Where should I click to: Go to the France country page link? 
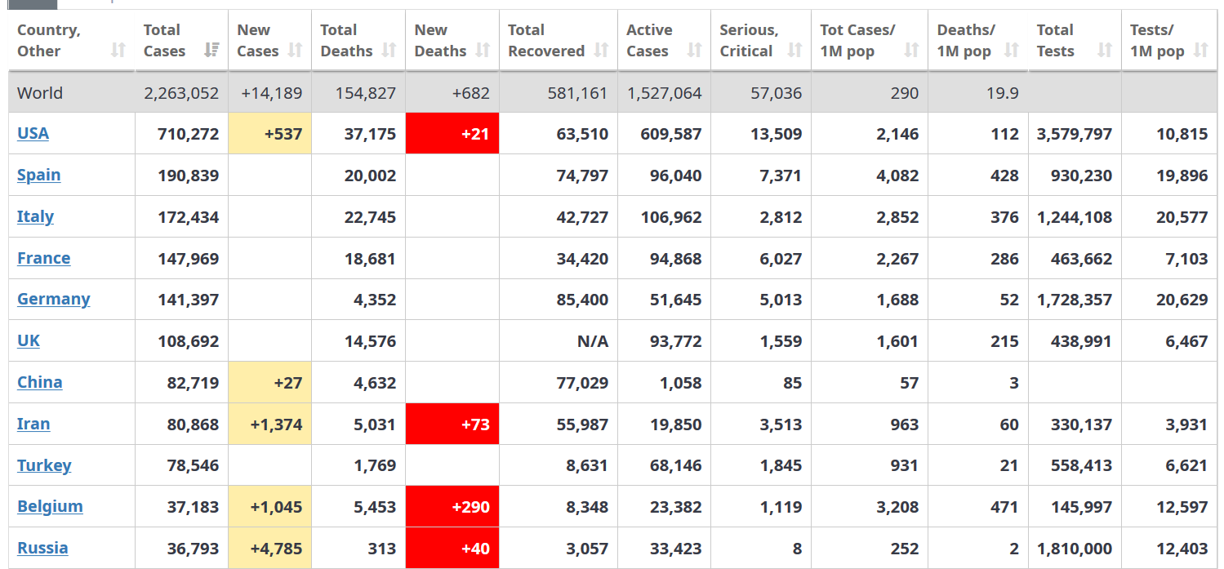[43, 258]
